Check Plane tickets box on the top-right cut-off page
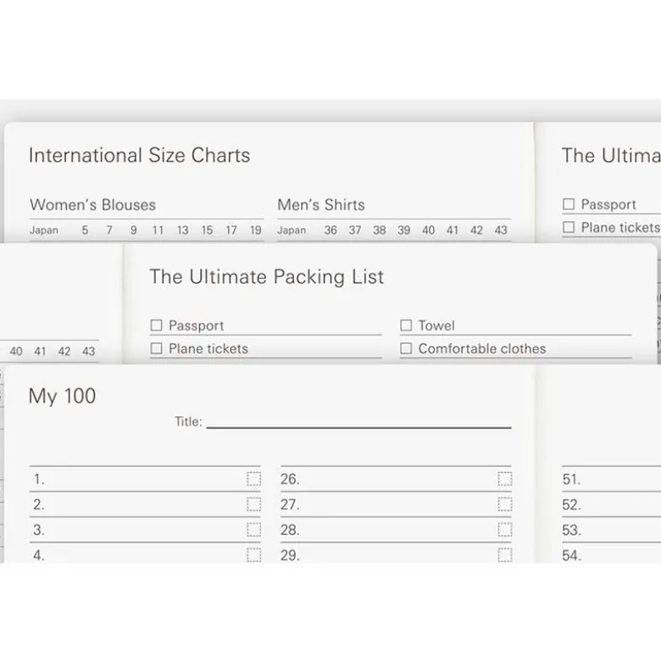 (569, 227)
